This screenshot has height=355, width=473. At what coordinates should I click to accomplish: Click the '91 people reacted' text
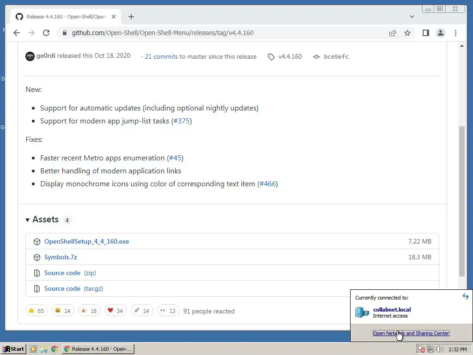pyautogui.click(x=209, y=311)
